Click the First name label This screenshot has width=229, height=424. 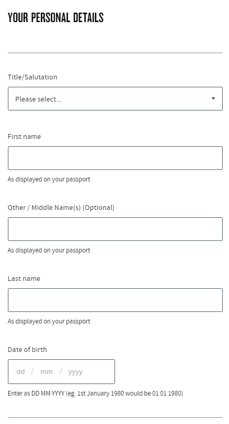click(x=24, y=137)
